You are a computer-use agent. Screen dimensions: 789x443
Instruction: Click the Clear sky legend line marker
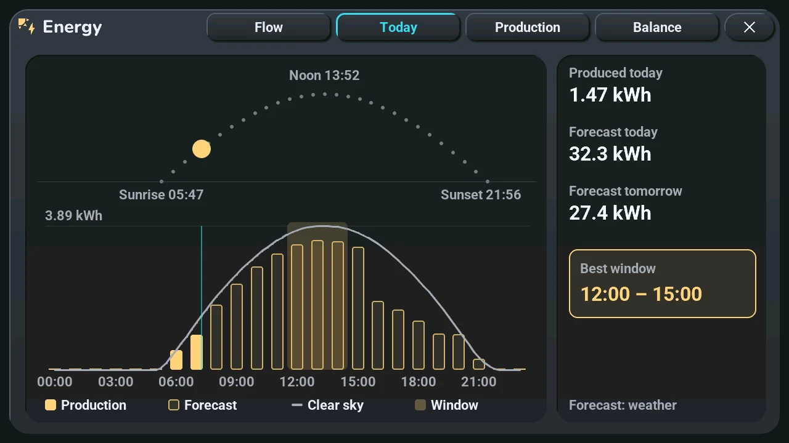(297, 405)
